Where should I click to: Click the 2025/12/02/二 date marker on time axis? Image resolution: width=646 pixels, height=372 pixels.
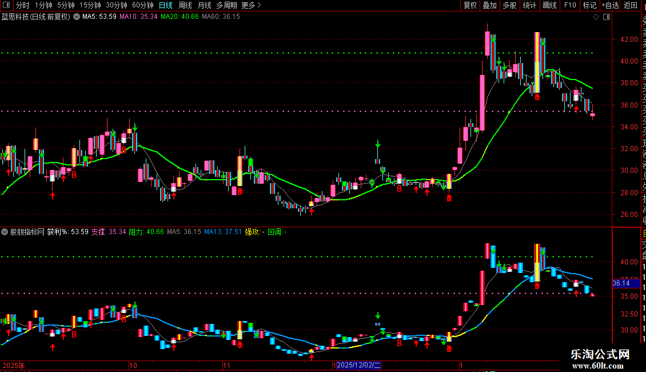pyautogui.click(x=358, y=365)
